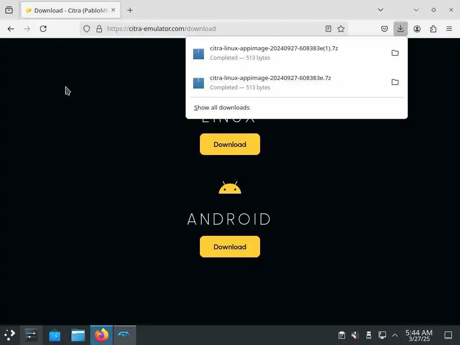Viewport: 460px width, 345px height.
Task: Click the Android robot logo
Action: tap(230, 188)
